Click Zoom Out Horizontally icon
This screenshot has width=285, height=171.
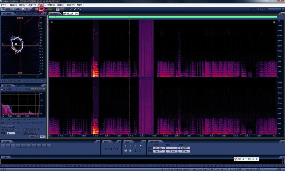point(131,146)
